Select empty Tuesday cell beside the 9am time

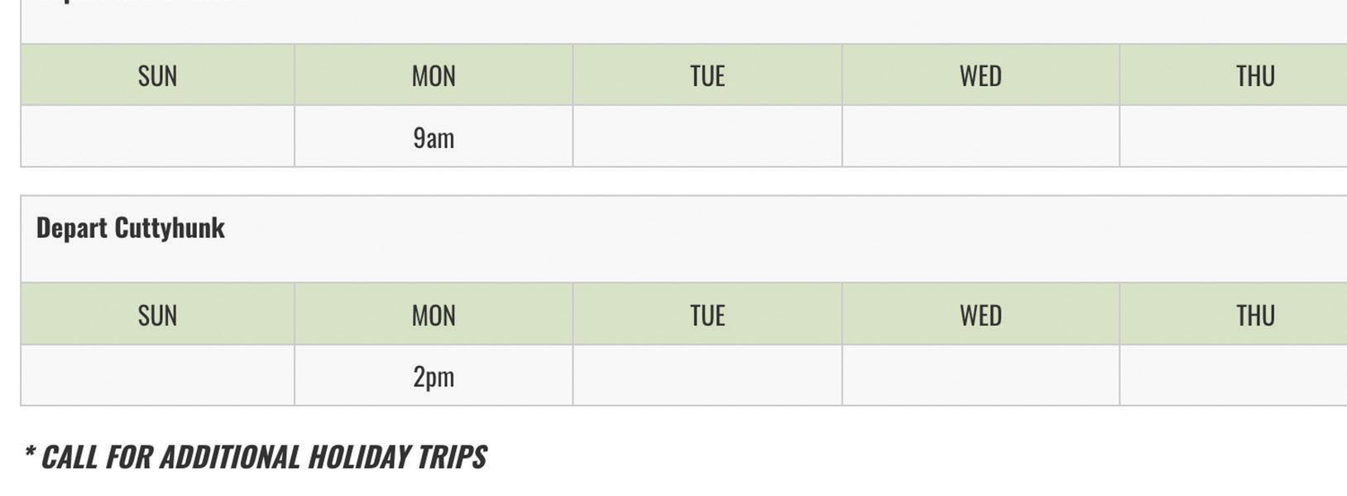(x=707, y=136)
